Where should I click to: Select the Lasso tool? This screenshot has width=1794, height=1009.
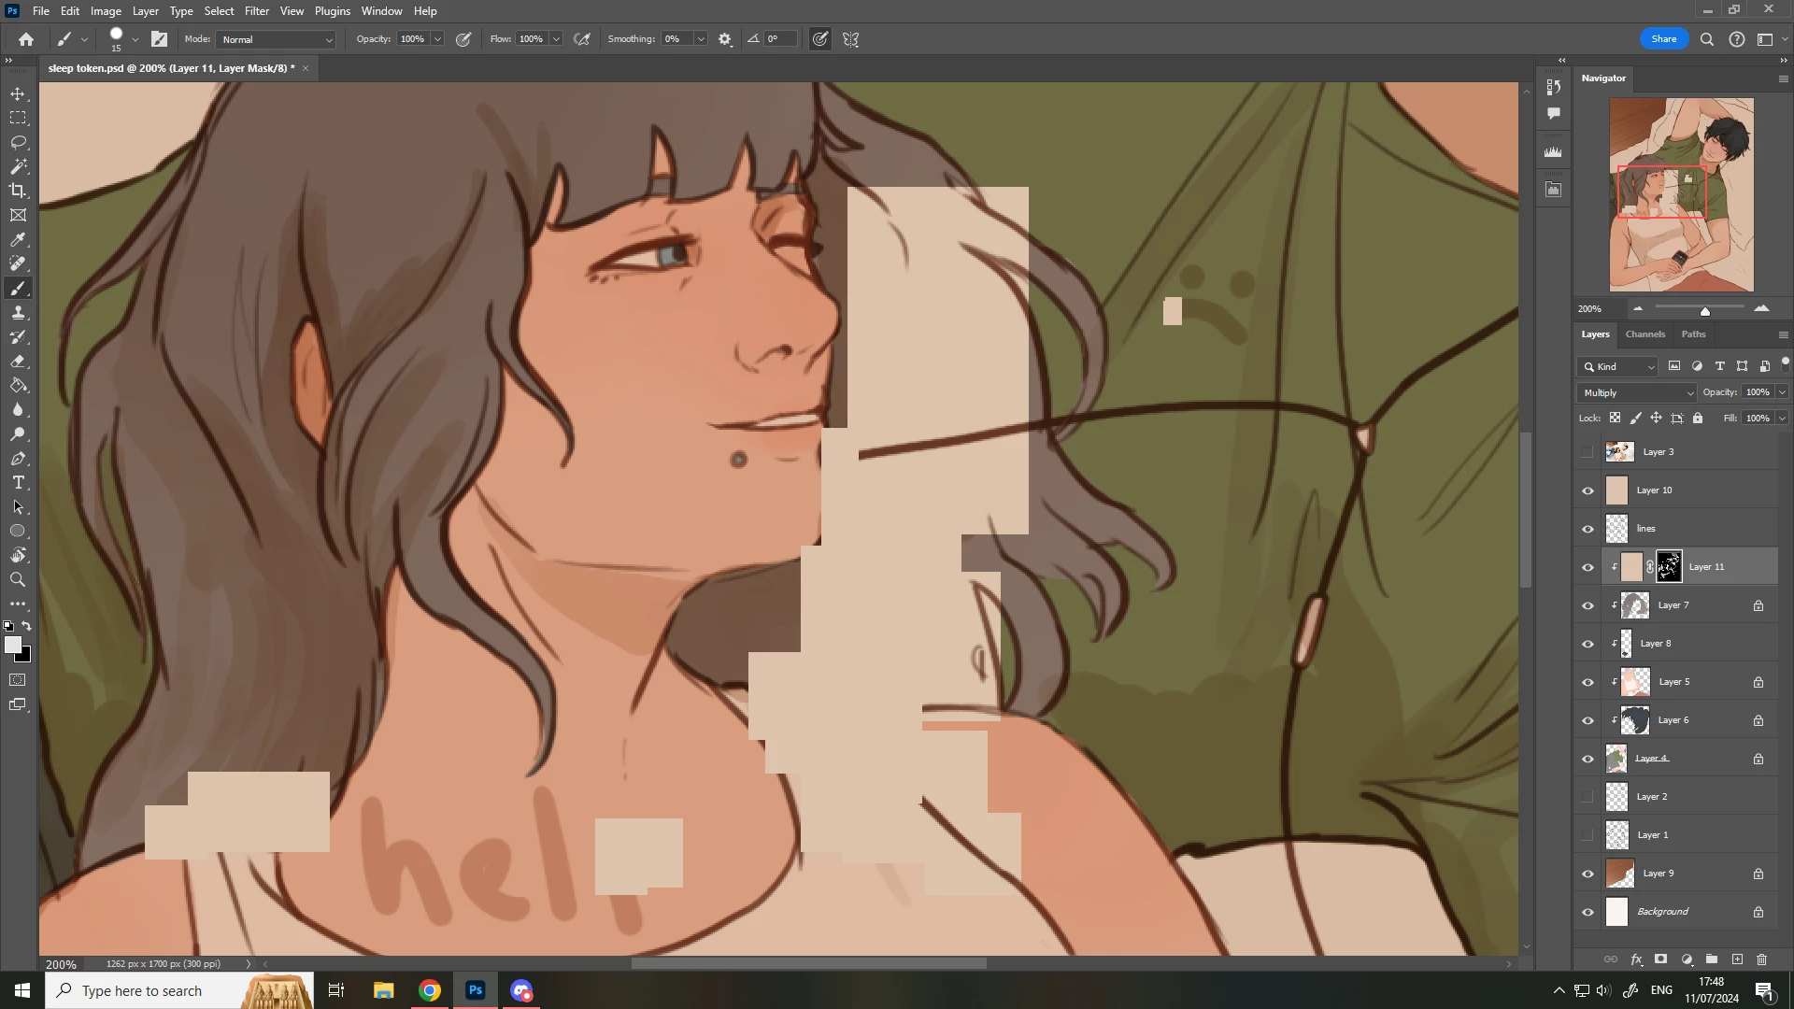coord(18,142)
